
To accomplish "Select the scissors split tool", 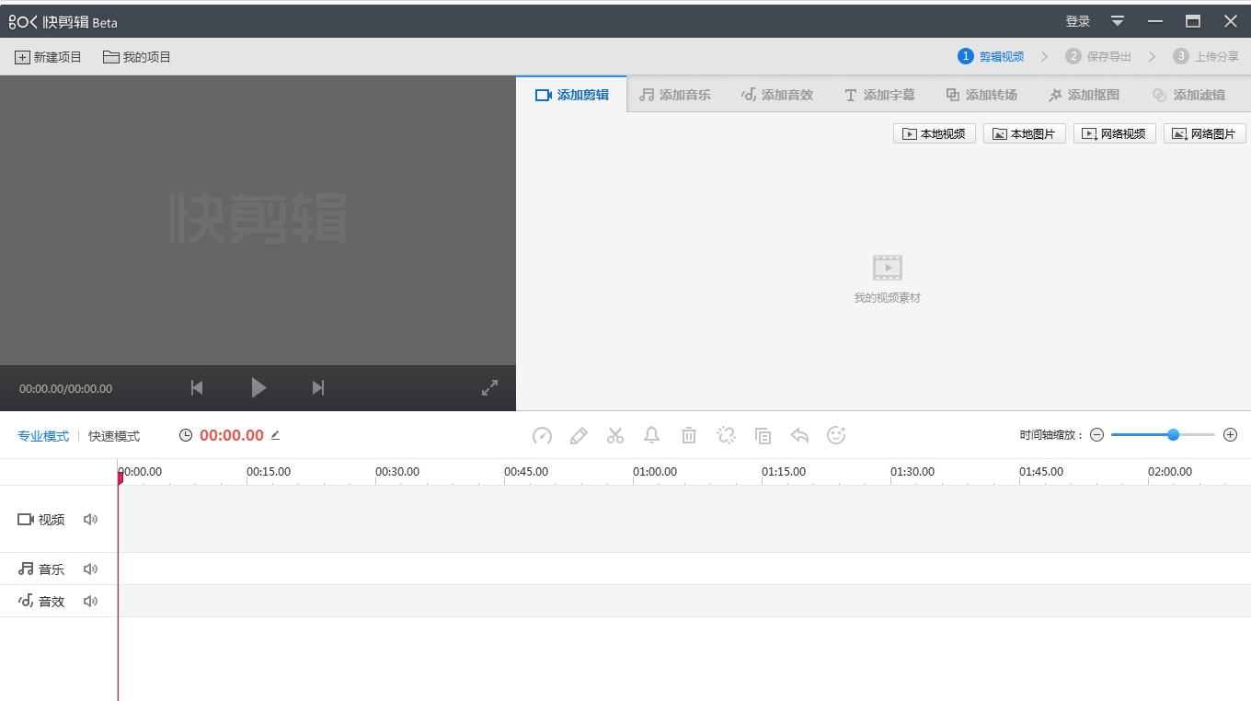I will (615, 435).
